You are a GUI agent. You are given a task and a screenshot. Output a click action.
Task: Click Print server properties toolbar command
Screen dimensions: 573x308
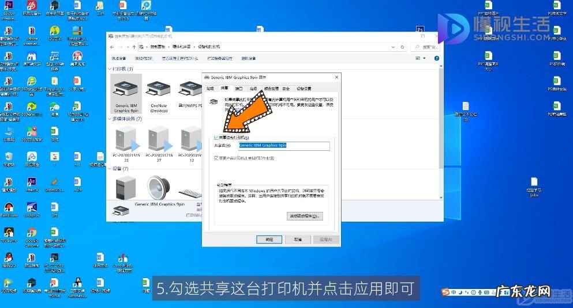(x=220, y=58)
